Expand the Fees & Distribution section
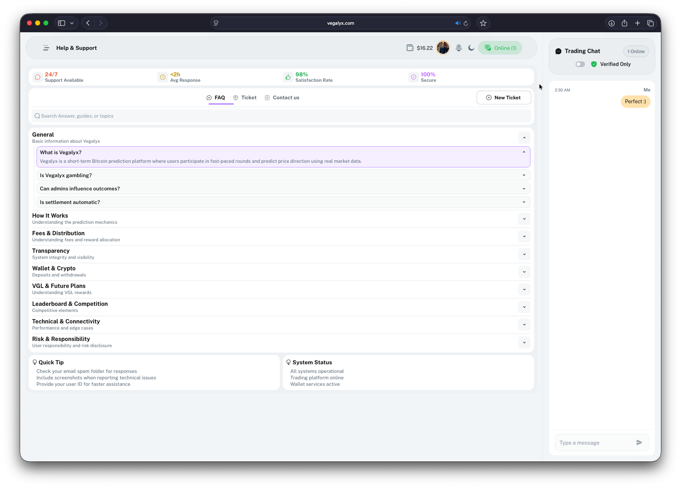This screenshot has width=681, height=488. 524,236
